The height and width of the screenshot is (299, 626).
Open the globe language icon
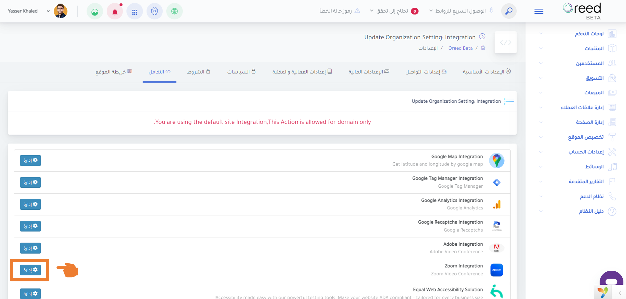(174, 11)
